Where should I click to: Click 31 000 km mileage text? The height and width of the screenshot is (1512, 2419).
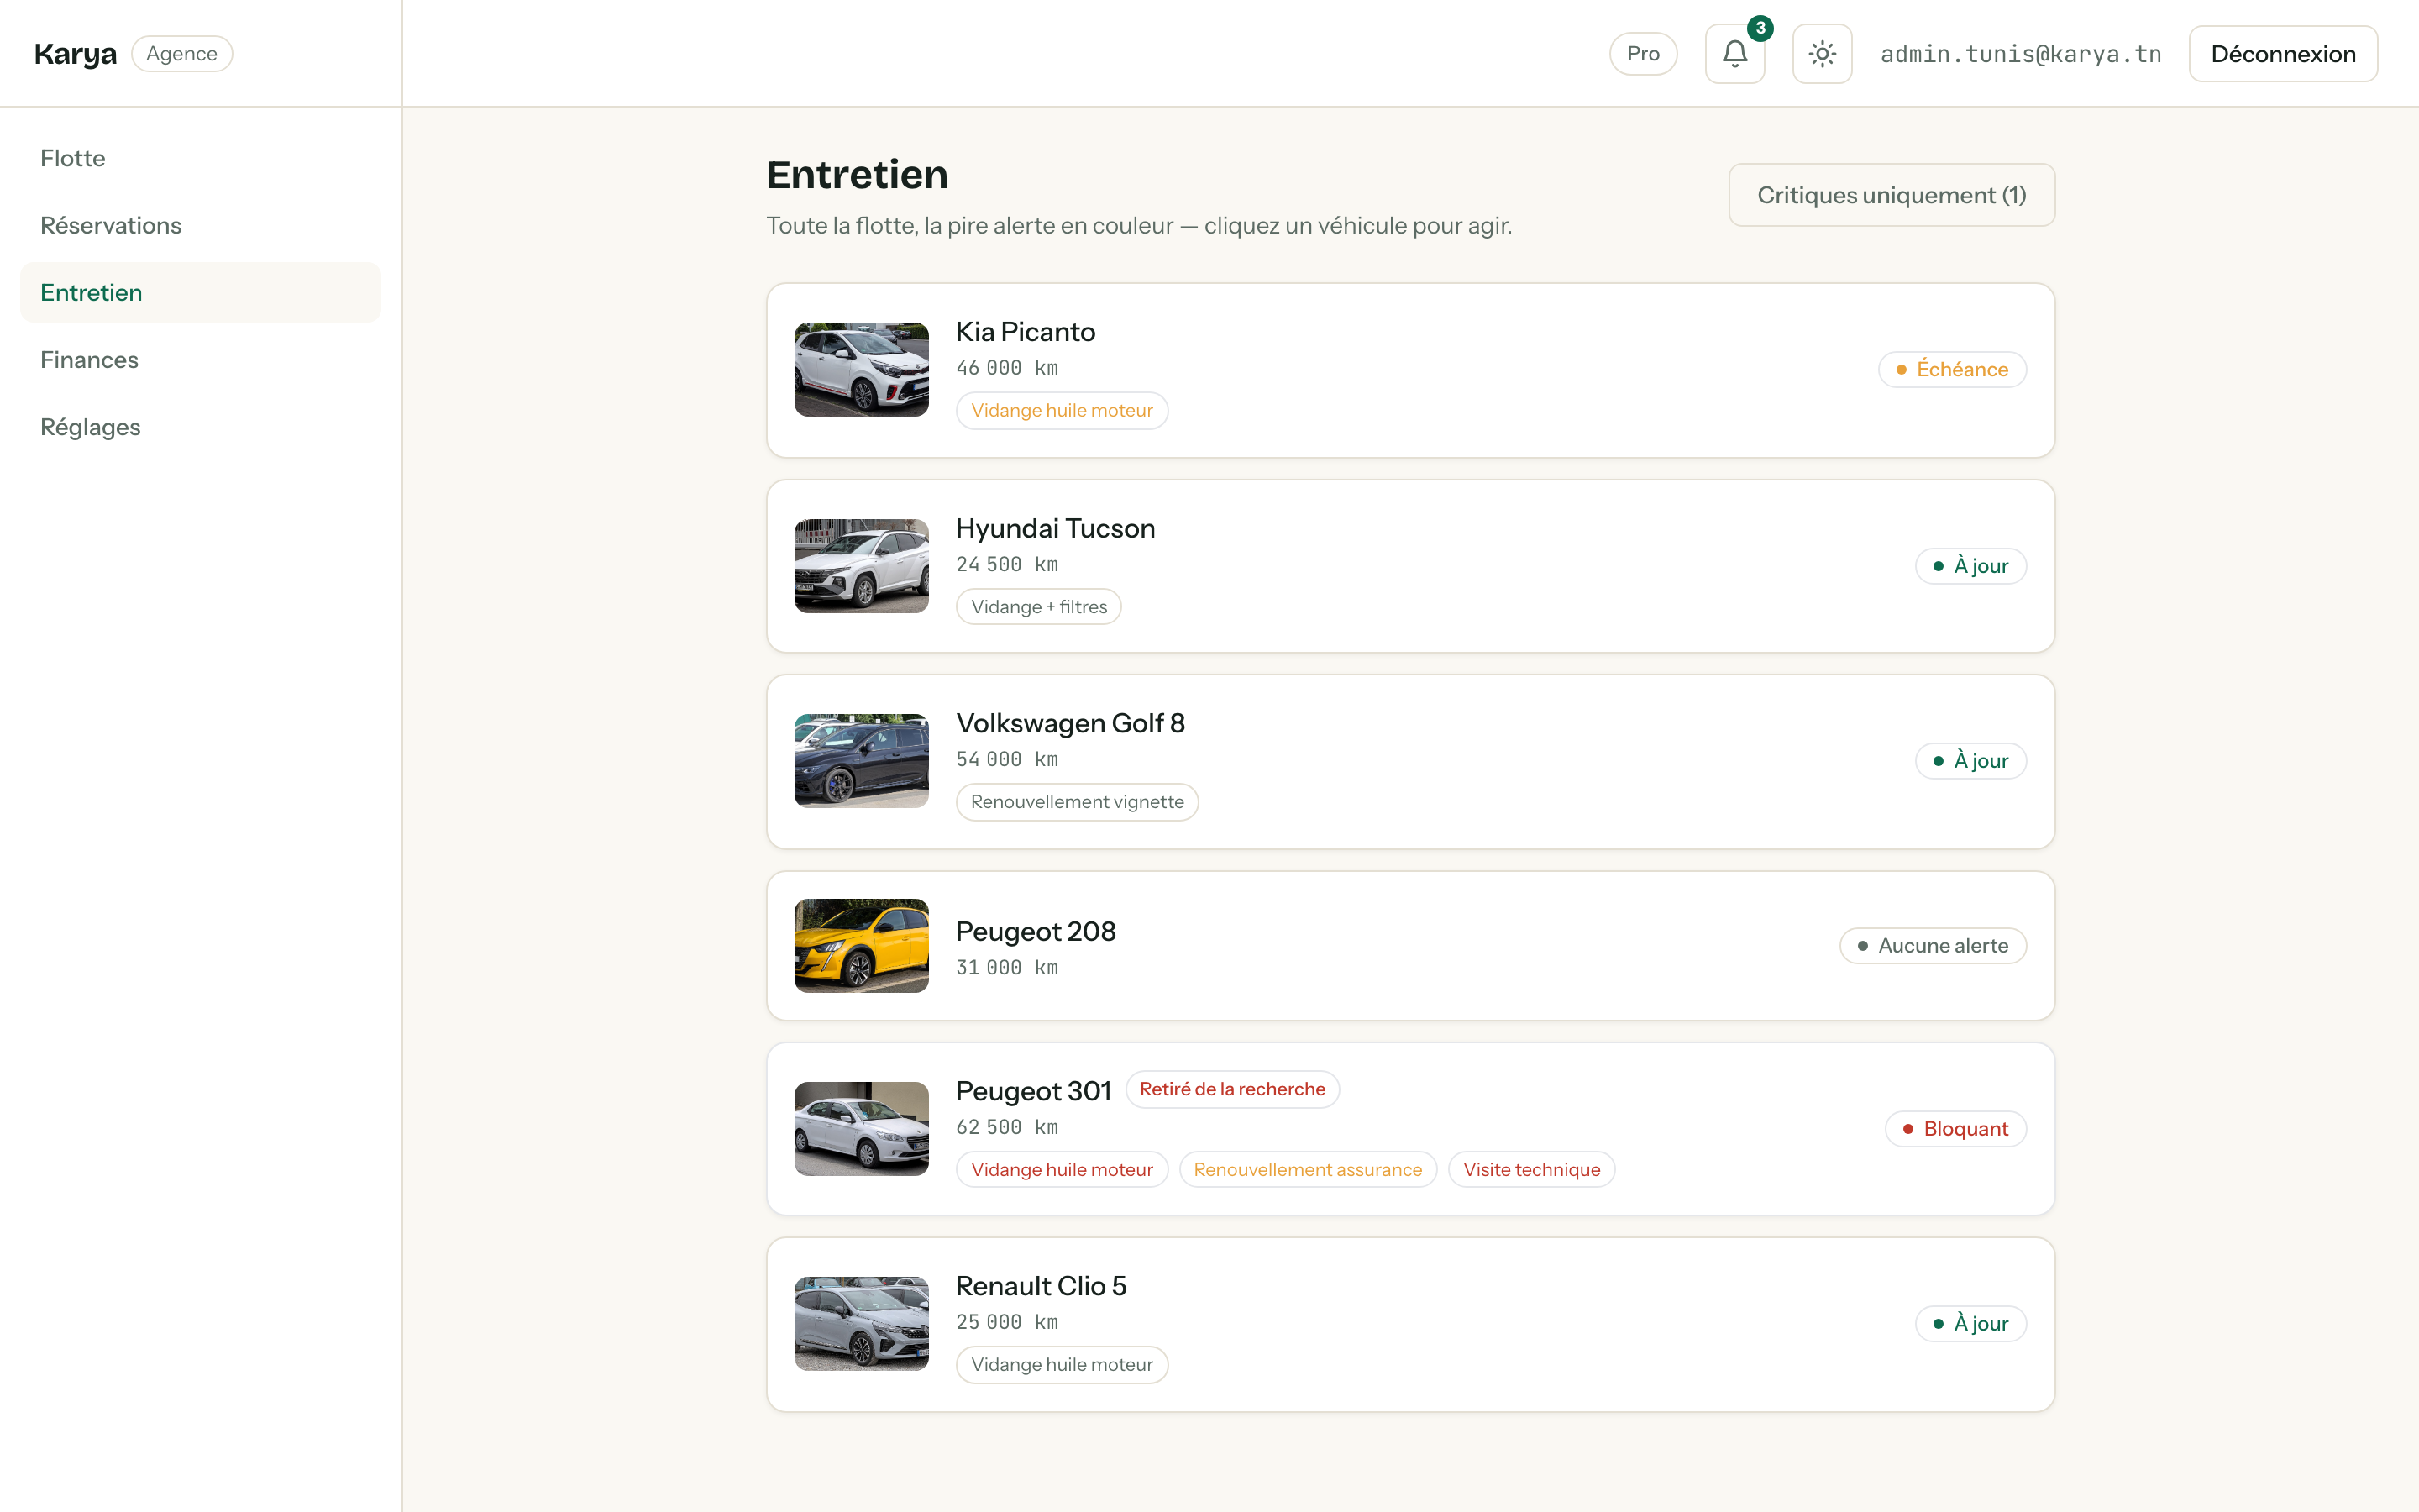point(1006,967)
